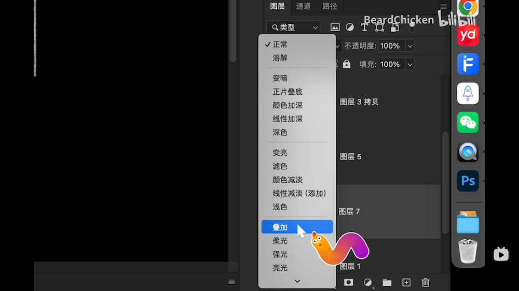Filter for type layers icon
The width and height of the screenshot is (519, 291).
364,27
